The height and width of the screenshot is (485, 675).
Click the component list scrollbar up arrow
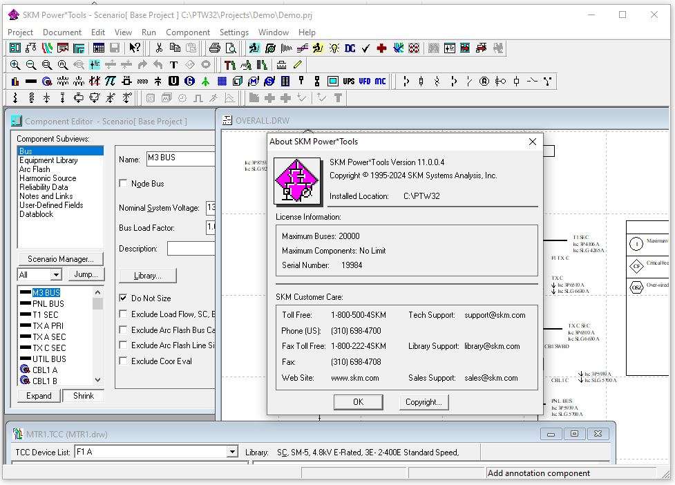point(97,292)
